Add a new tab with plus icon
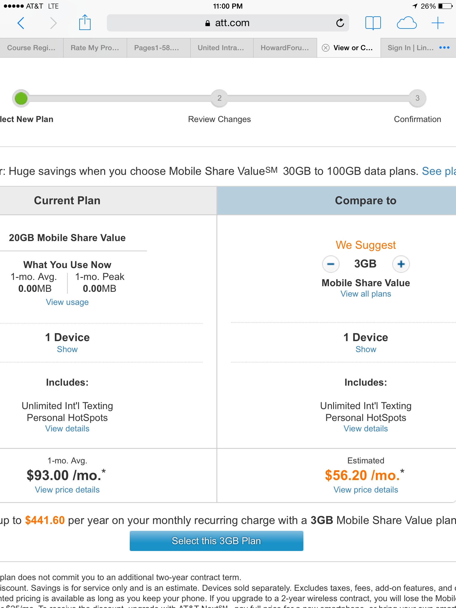The height and width of the screenshot is (608, 456). [438, 23]
